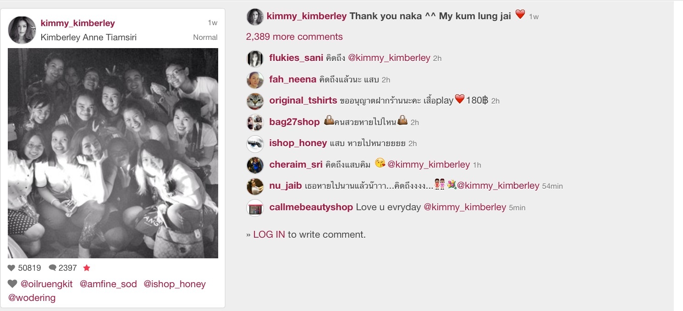Open bag27shop username link
683x311 pixels.
click(x=294, y=122)
